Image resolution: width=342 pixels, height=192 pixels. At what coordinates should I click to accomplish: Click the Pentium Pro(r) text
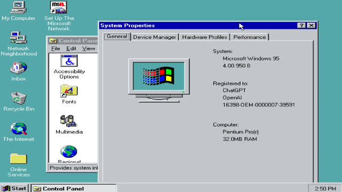[240, 132]
